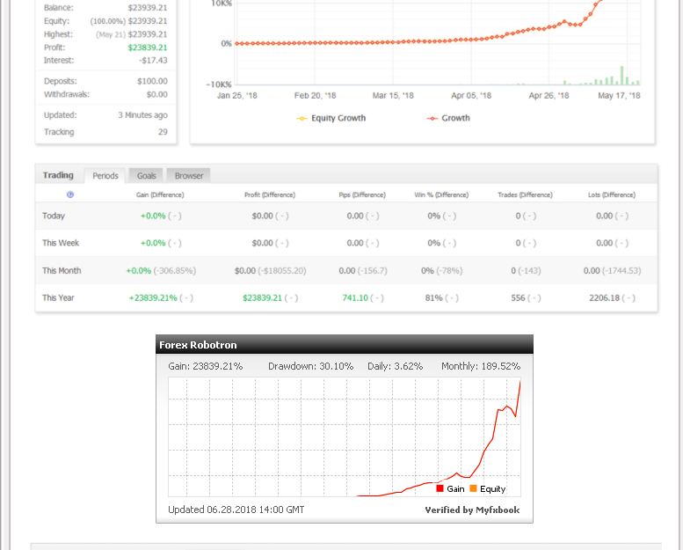Open the Goals tab
Screen dimensions: 683x550
click(x=146, y=176)
